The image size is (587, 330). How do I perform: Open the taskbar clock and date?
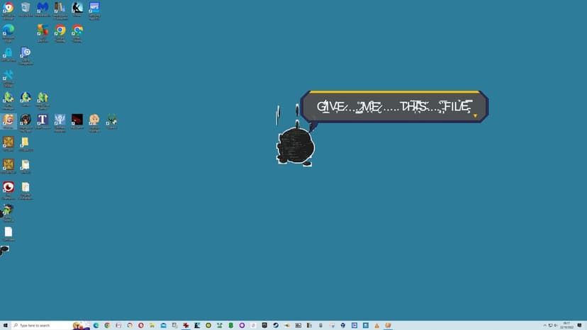pos(566,326)
